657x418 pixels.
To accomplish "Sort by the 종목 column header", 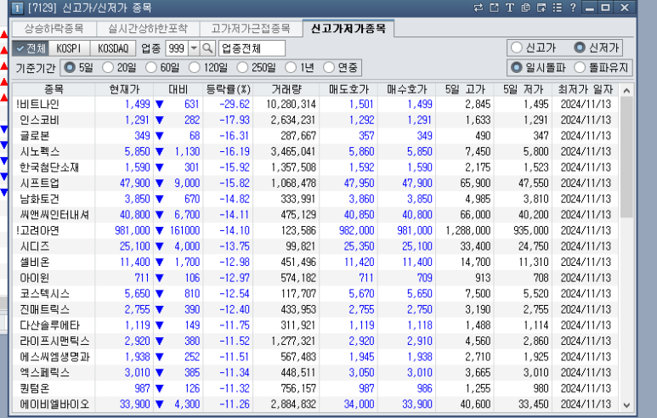I will click(x=54, y=89).
